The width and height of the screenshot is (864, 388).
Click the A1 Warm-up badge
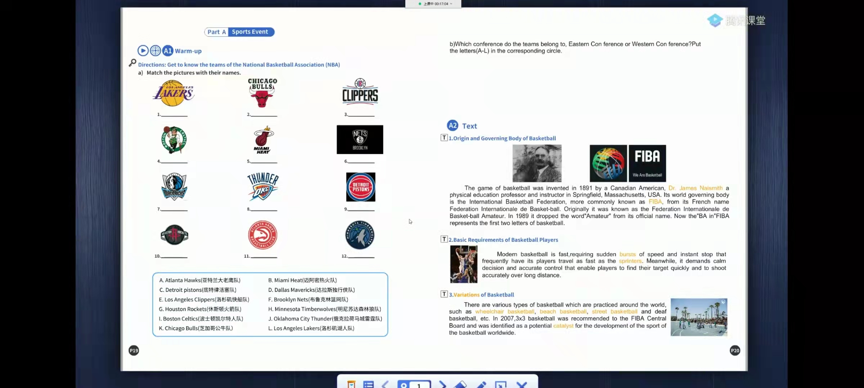168,51
